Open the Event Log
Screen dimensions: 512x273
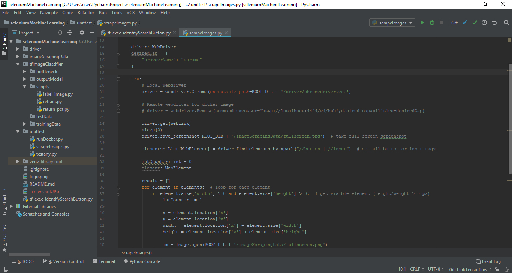pyautogui.click(x=488, y=261)
